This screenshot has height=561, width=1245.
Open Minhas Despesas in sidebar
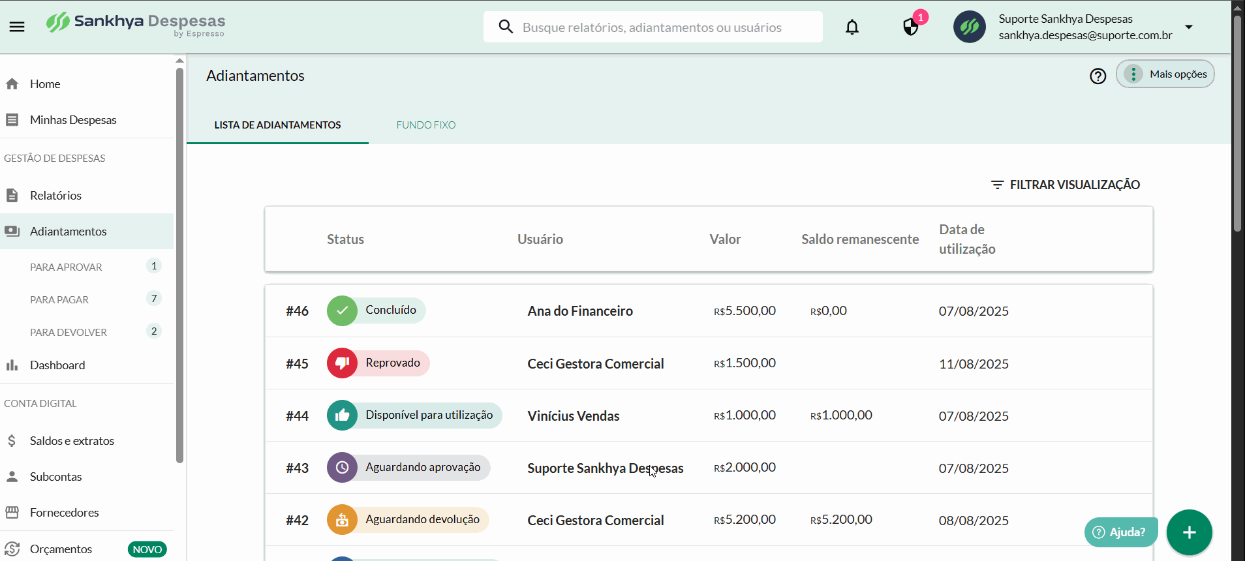coord(87,120)
